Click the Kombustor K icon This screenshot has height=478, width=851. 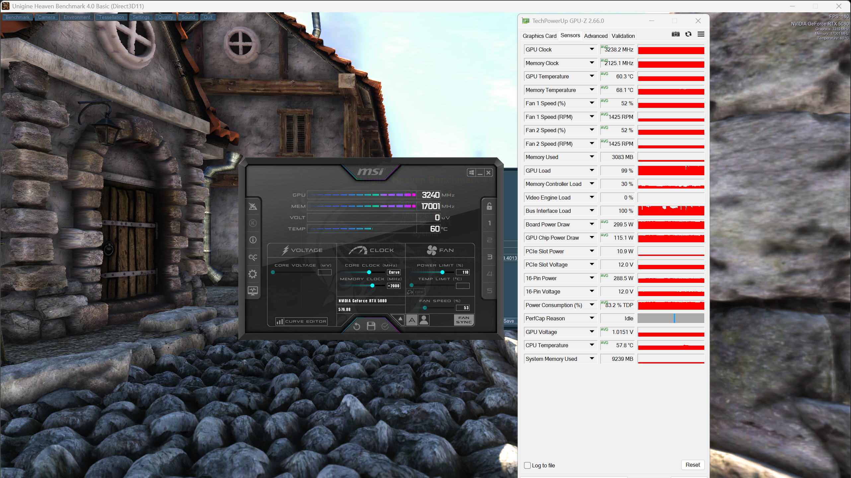click(253, 223)
